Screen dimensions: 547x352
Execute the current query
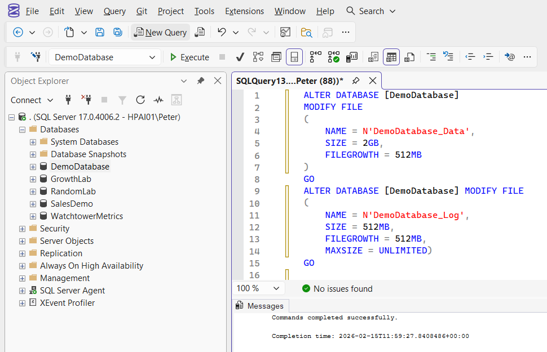tap(189, 57)
